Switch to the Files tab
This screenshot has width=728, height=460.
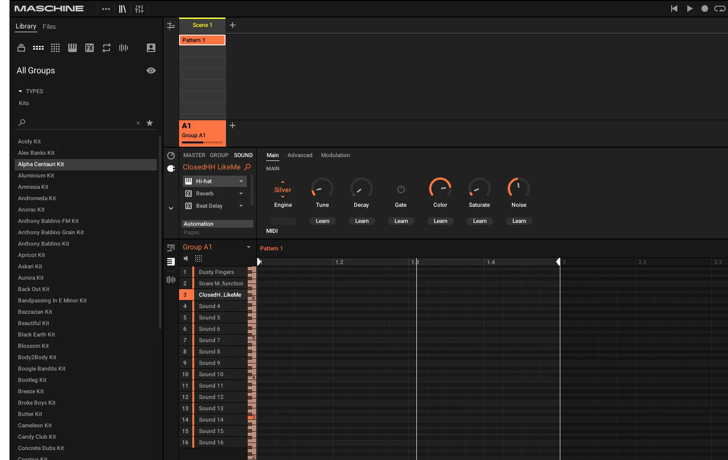[x=49, y=27]
